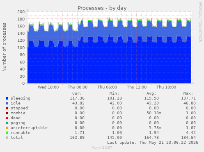Click the 'Wed 18:00' x-axis label

coord(48,87)
